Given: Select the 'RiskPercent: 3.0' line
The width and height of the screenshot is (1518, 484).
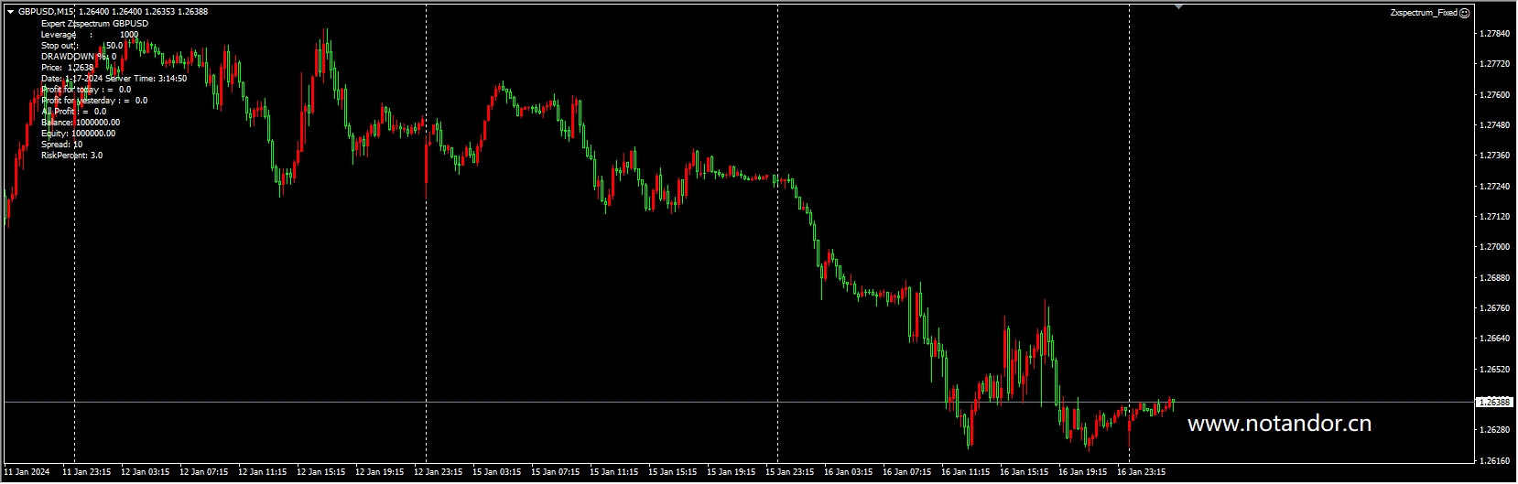Looking at the screenshot, I should click(71, 156).
